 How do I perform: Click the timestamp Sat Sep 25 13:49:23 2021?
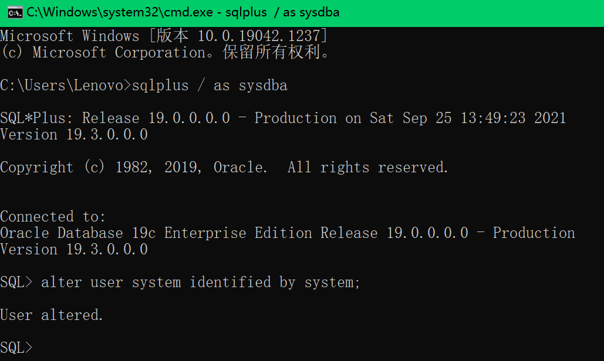point(468,118)
